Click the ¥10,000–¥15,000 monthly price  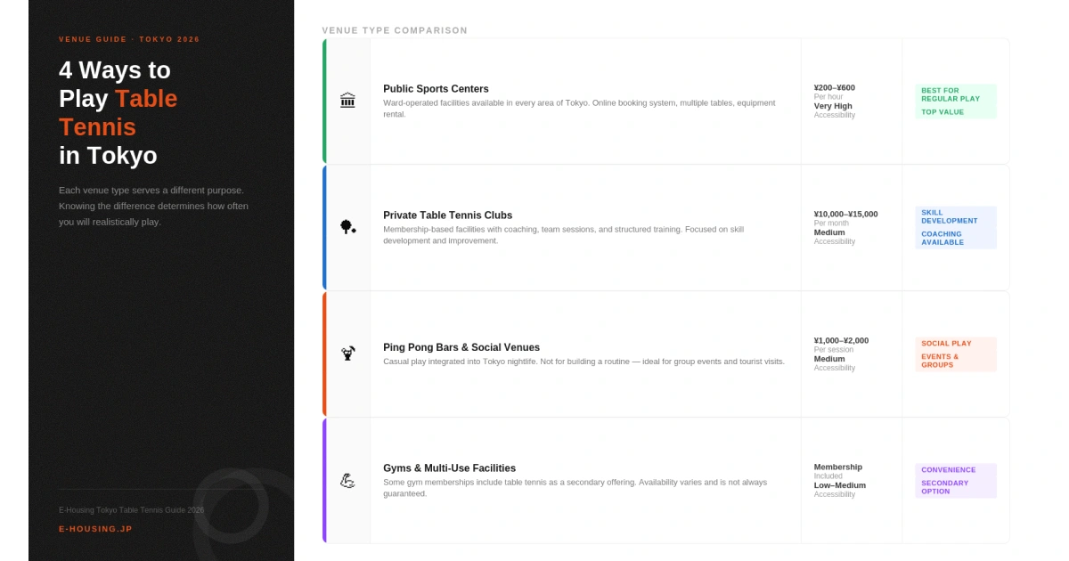click(845, 215)
